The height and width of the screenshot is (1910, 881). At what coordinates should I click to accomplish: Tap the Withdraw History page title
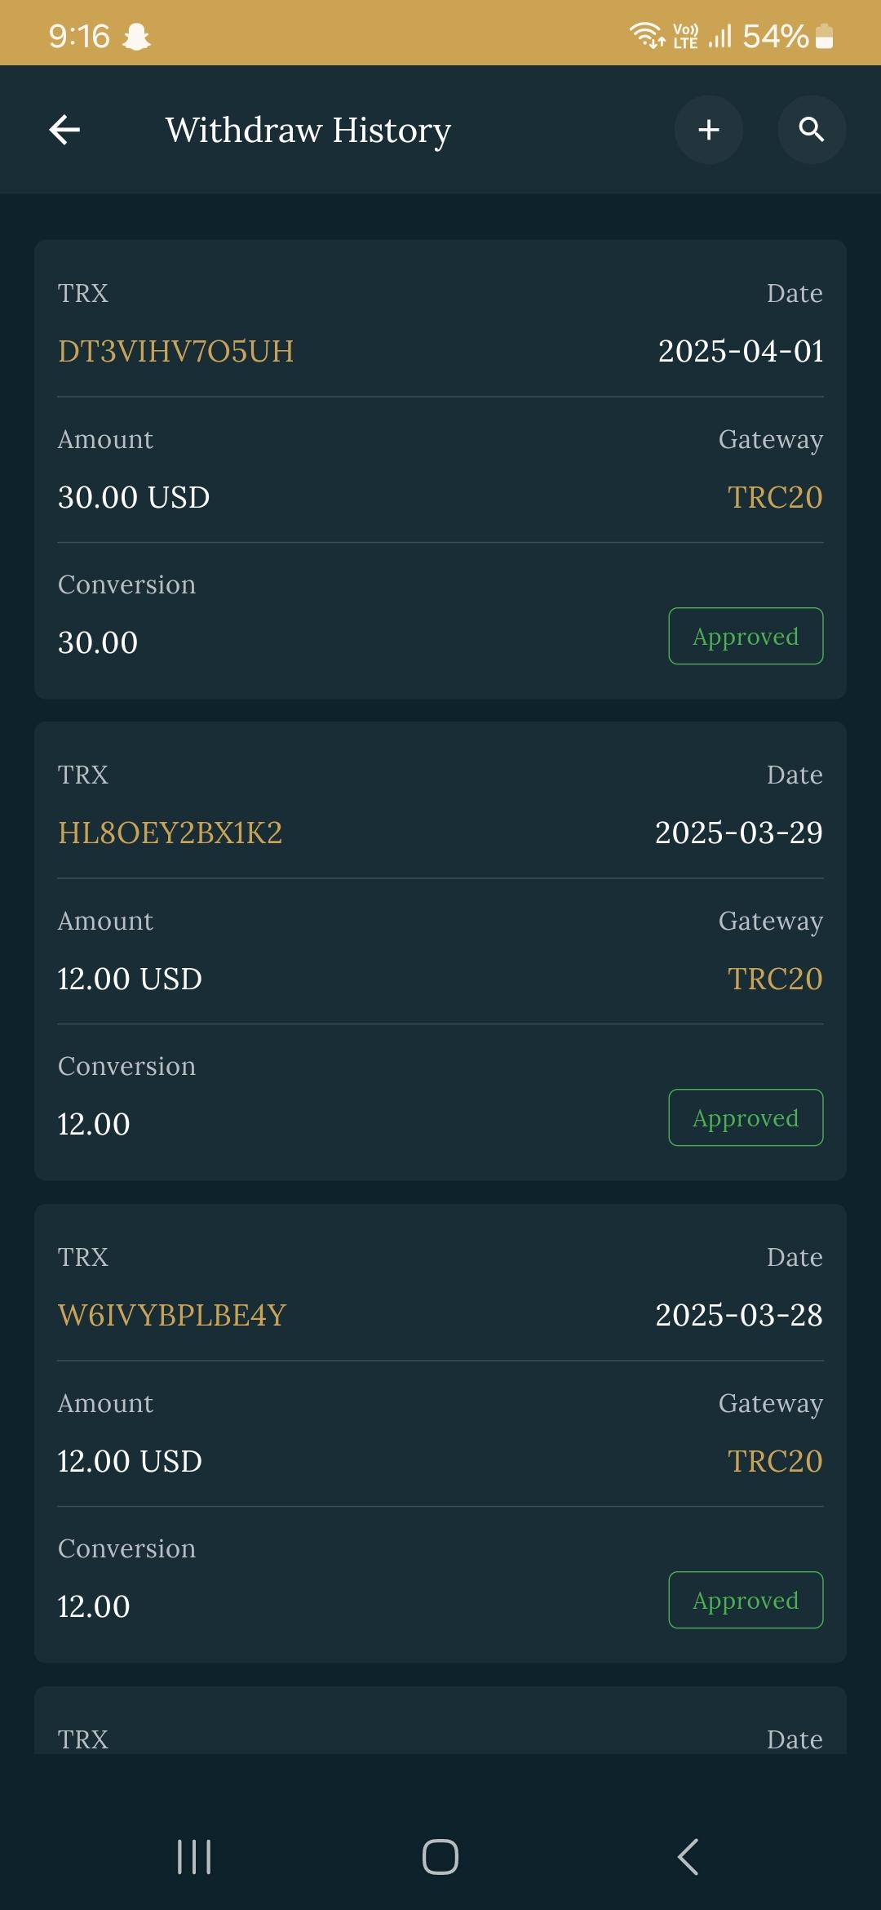pos(308,131)
